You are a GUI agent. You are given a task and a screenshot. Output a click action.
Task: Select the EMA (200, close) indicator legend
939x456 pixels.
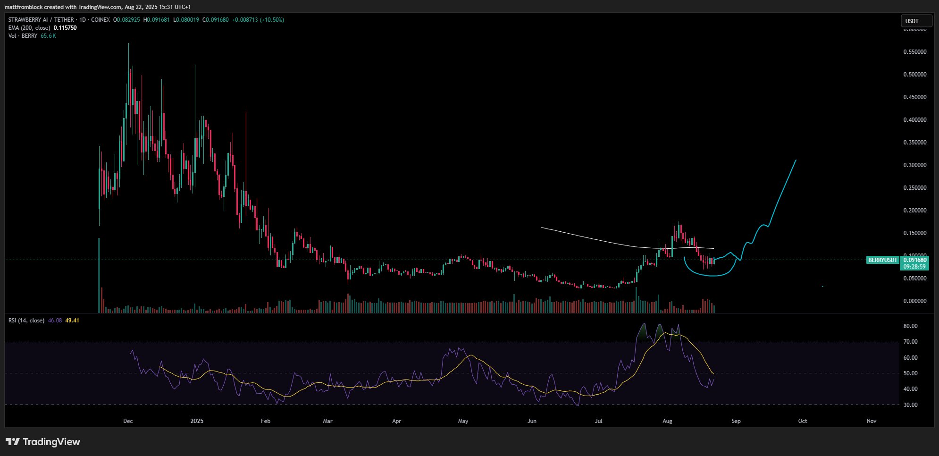[29, 28]
